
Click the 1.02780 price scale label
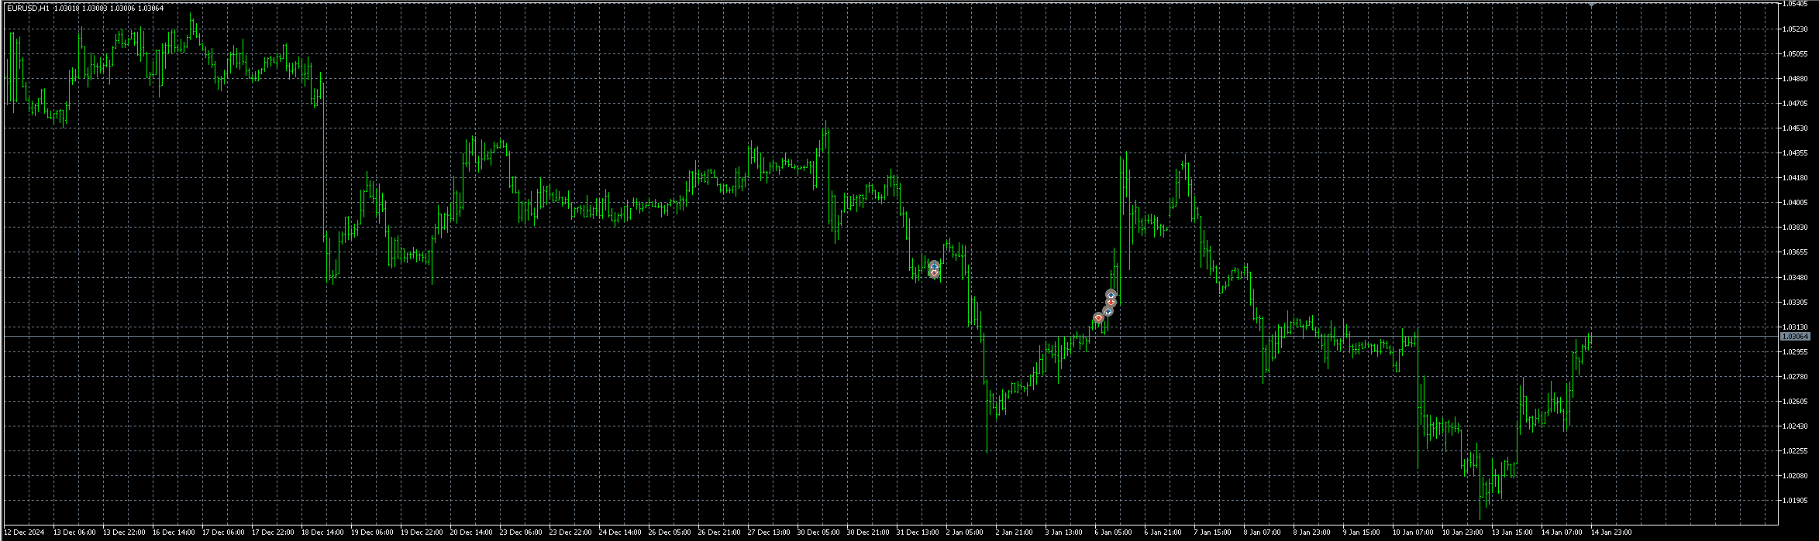[1795, 376]
